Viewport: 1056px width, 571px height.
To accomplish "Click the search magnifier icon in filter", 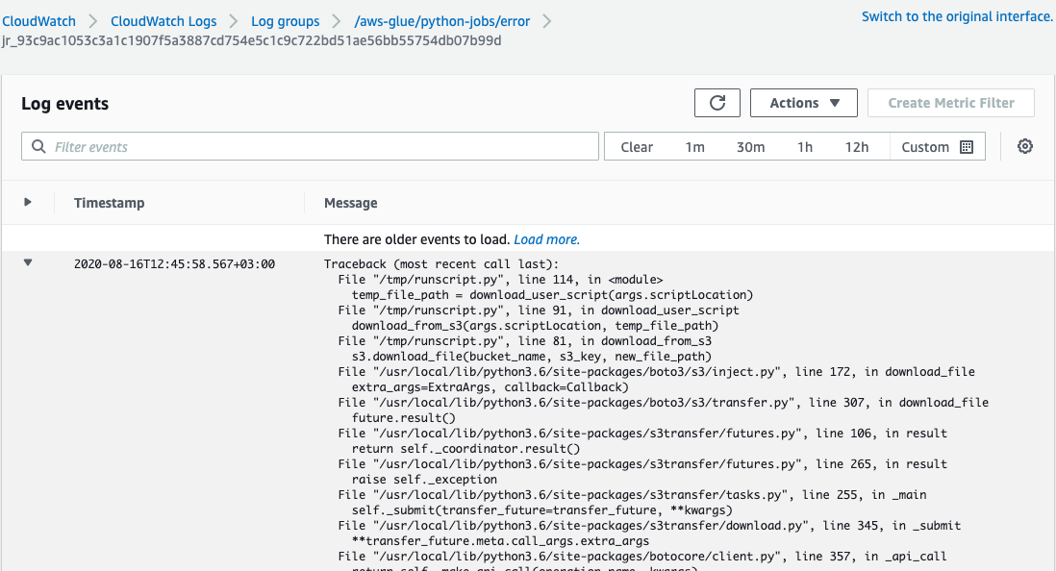I will (38, 147).
